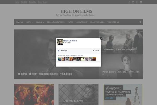This screenshot has height=105, width=157.
Task: Expand the Lists dropdown menu
Action: [29, 22]
